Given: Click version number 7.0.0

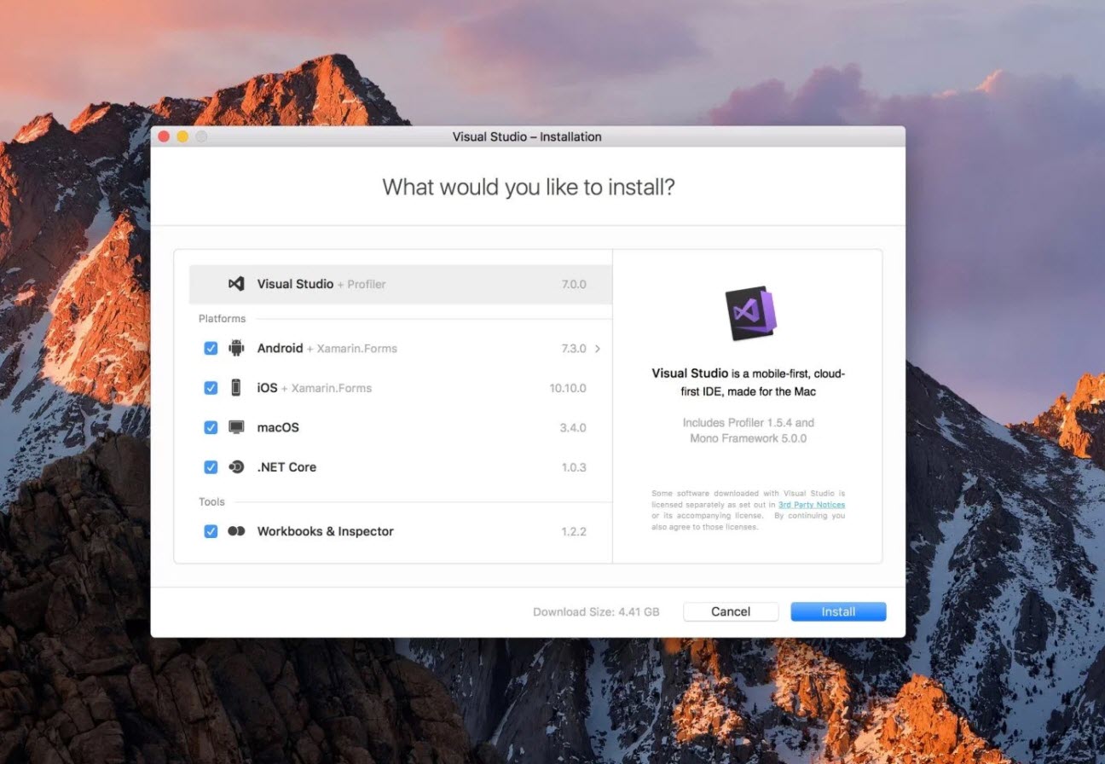Looking at the screenshot, I should point(574,284).
